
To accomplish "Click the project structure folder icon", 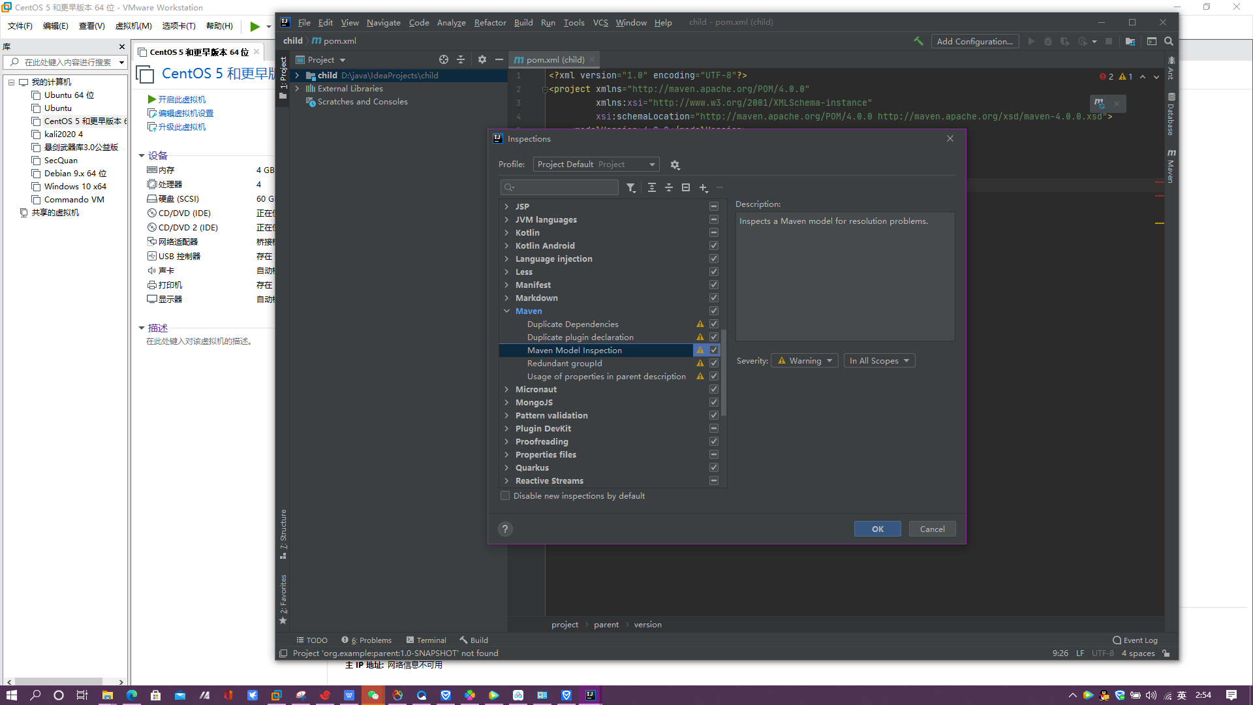I will (x=1130, y=41).
